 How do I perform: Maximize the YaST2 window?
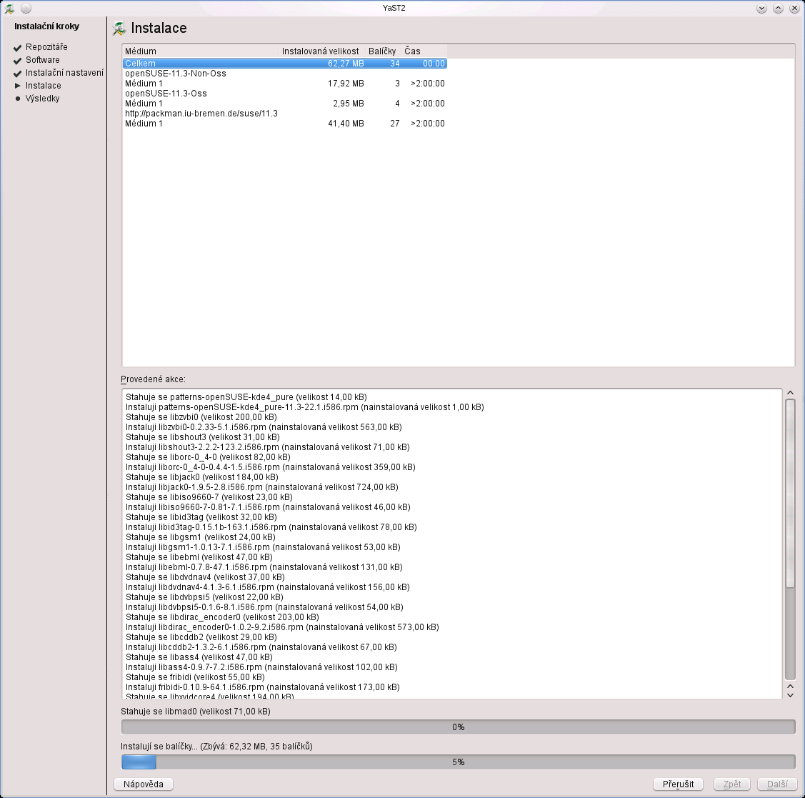779,9
